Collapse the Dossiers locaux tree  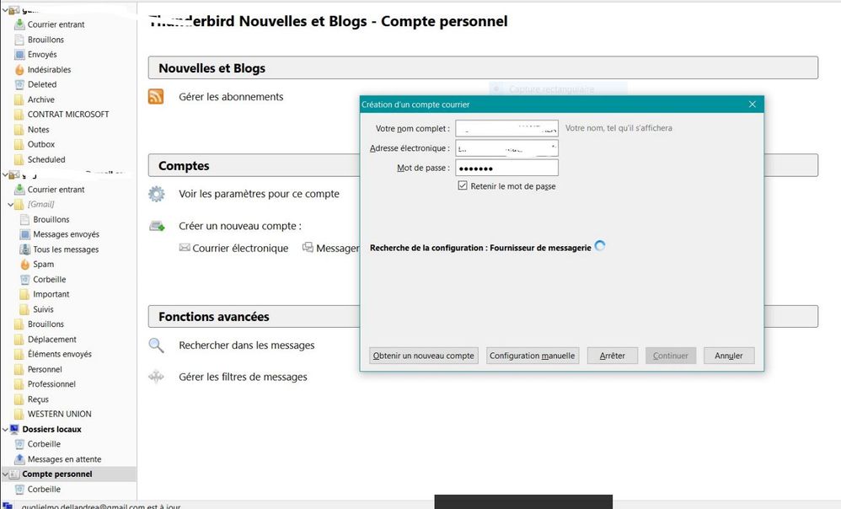[x=5, y=429]
